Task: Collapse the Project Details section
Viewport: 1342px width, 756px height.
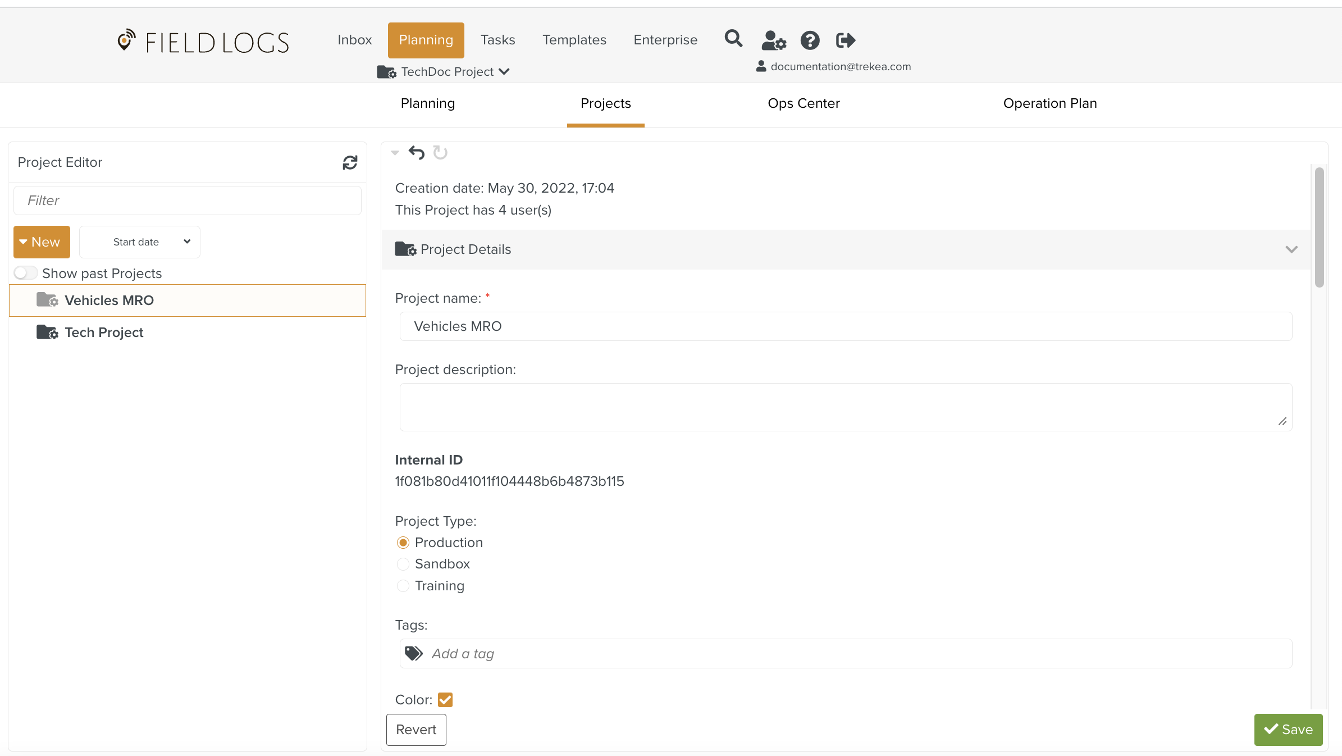Action: (1291, 249)
